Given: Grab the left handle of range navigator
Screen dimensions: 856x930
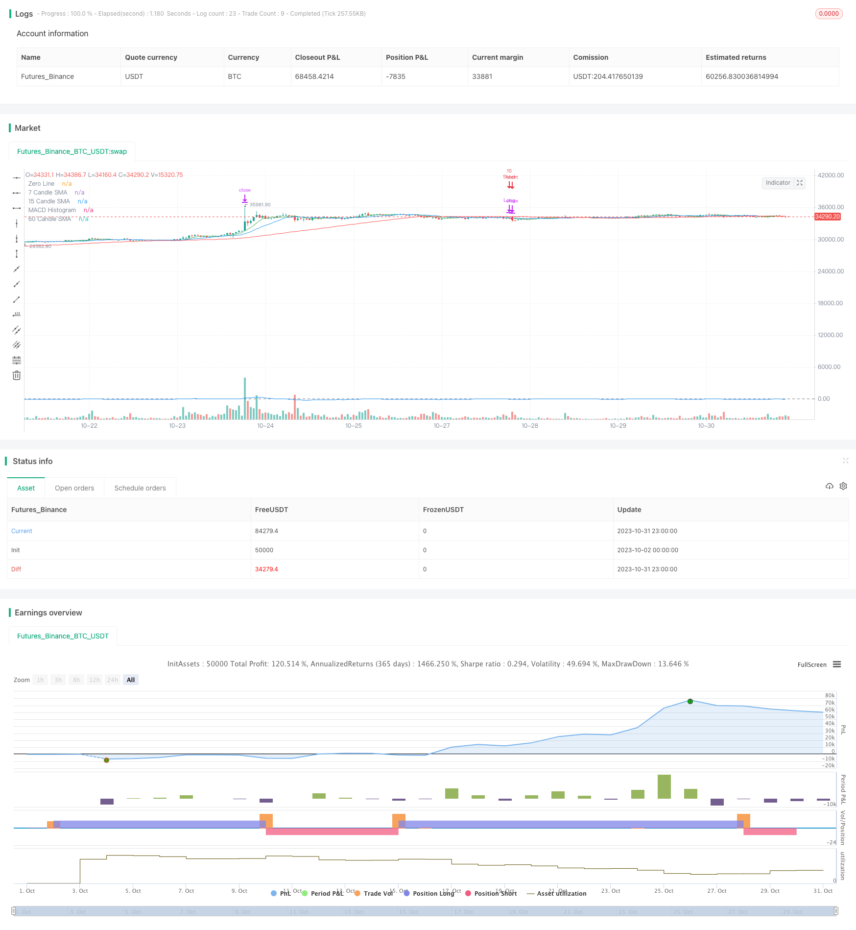Looking at the screenshot, I should tap(13, 911).
